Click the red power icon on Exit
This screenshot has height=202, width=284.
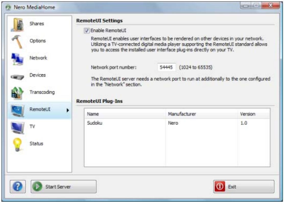[220, 186]
